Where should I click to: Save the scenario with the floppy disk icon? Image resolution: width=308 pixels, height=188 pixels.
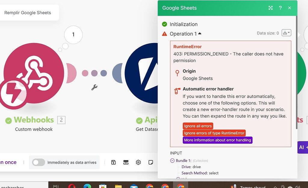click(113, 162)
